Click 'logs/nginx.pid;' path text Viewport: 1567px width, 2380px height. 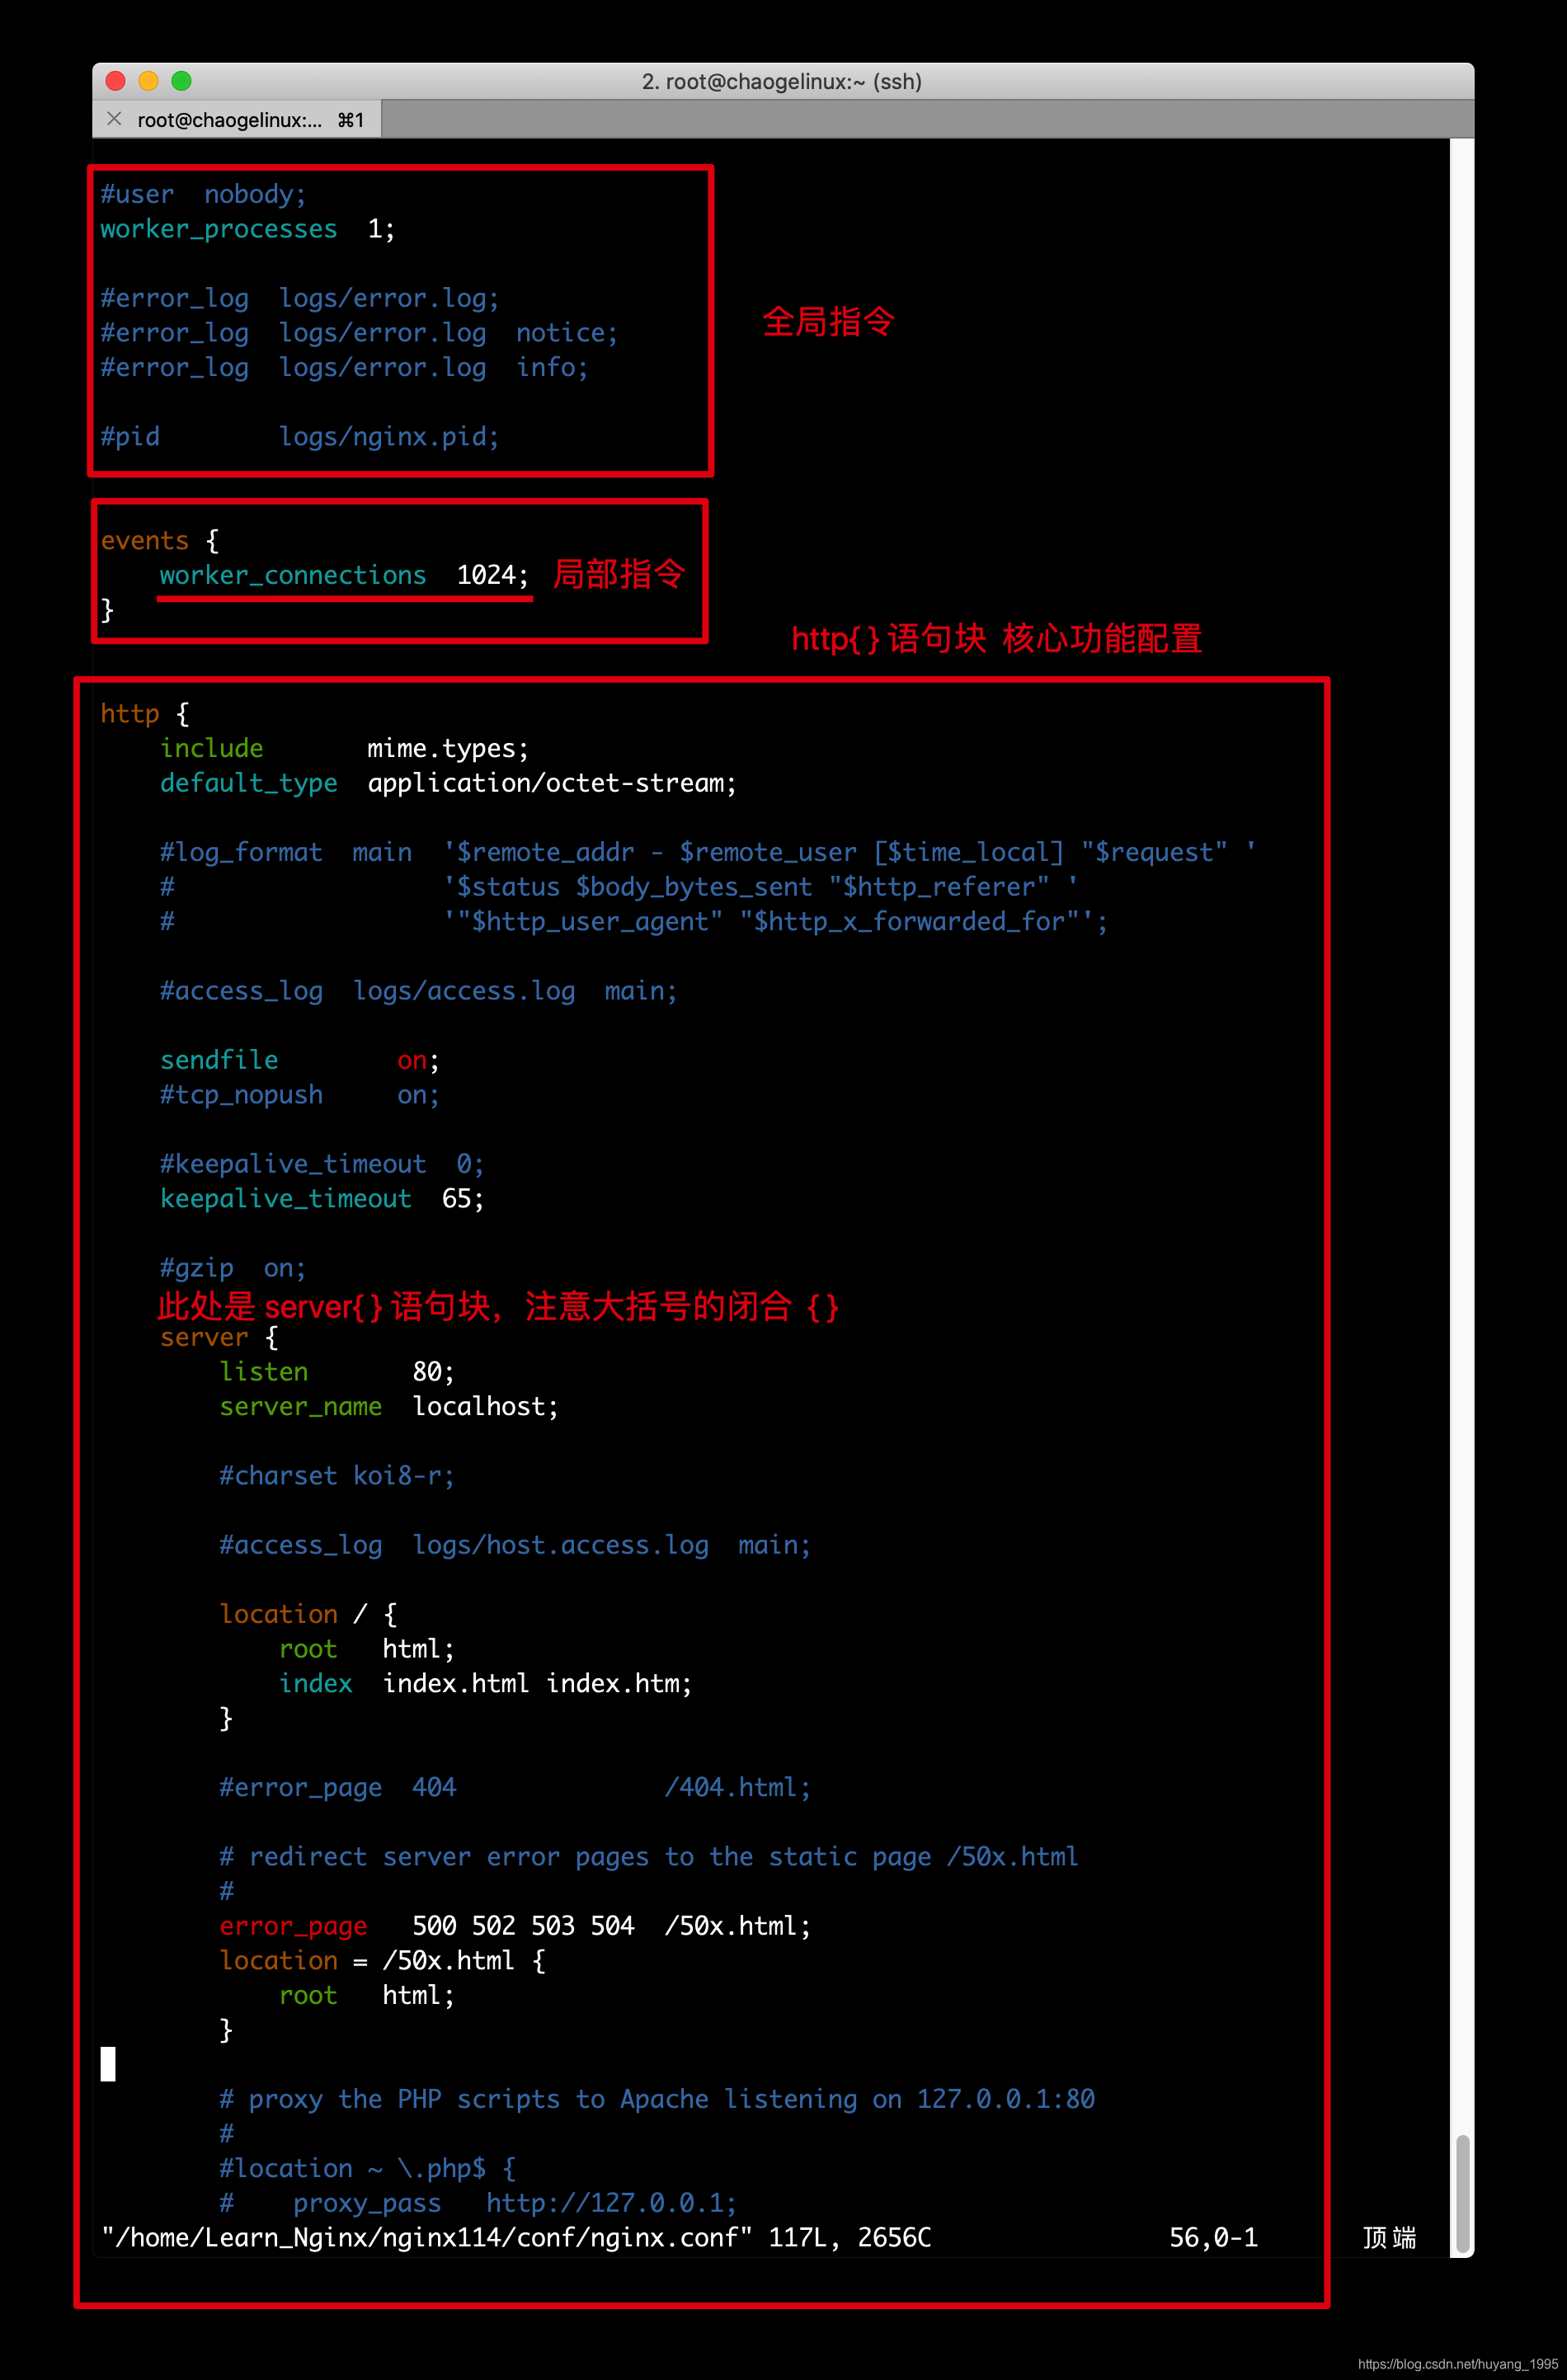click(x=388, y=437)
